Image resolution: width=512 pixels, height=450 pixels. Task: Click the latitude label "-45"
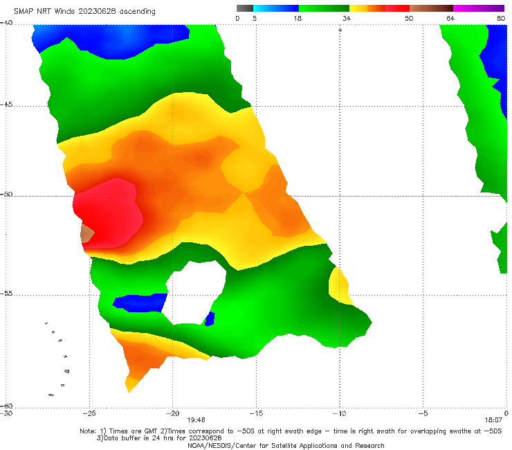coord(6,105)
